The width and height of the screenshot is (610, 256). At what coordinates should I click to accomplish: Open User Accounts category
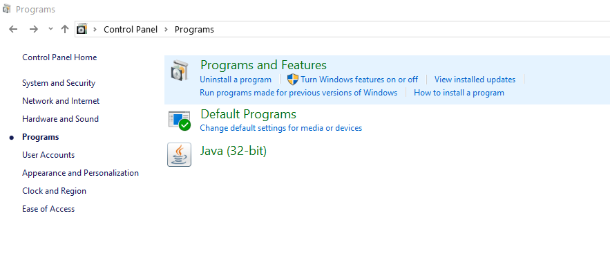click(48, 155)
